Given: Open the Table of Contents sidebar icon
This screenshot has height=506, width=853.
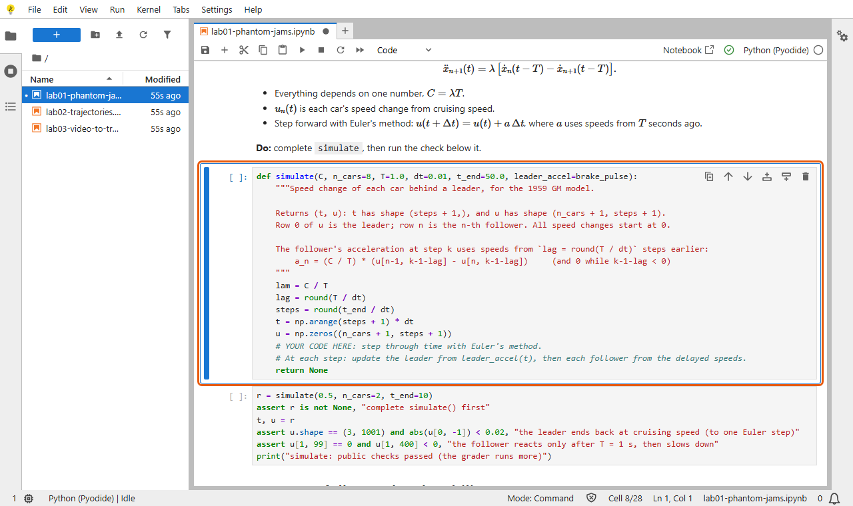Looking at the screenshot, I should [11, 107].
